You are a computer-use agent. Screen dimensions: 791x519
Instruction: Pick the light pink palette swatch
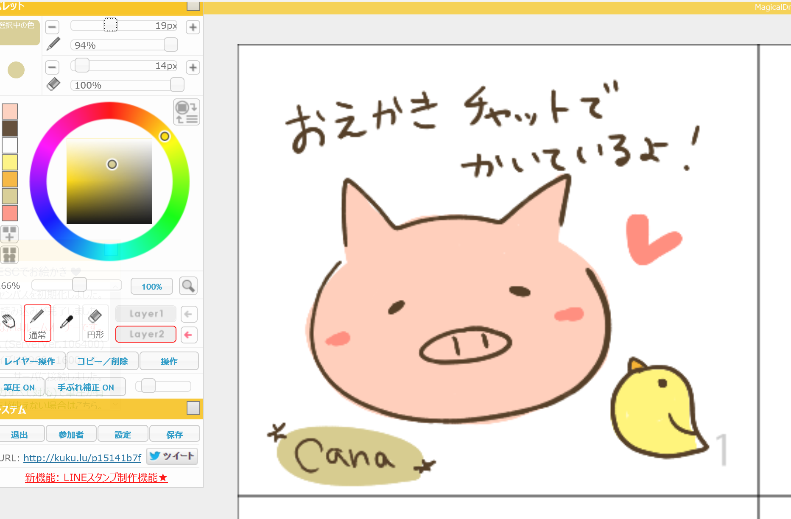pos(10,112)
